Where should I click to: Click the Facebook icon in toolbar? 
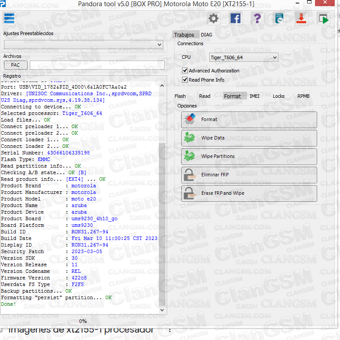[236, 18]
